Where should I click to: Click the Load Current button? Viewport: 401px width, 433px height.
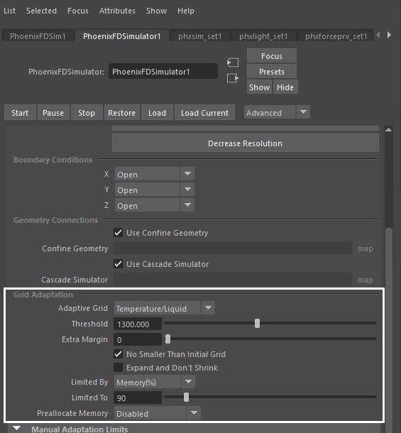[x=204, y=113]
